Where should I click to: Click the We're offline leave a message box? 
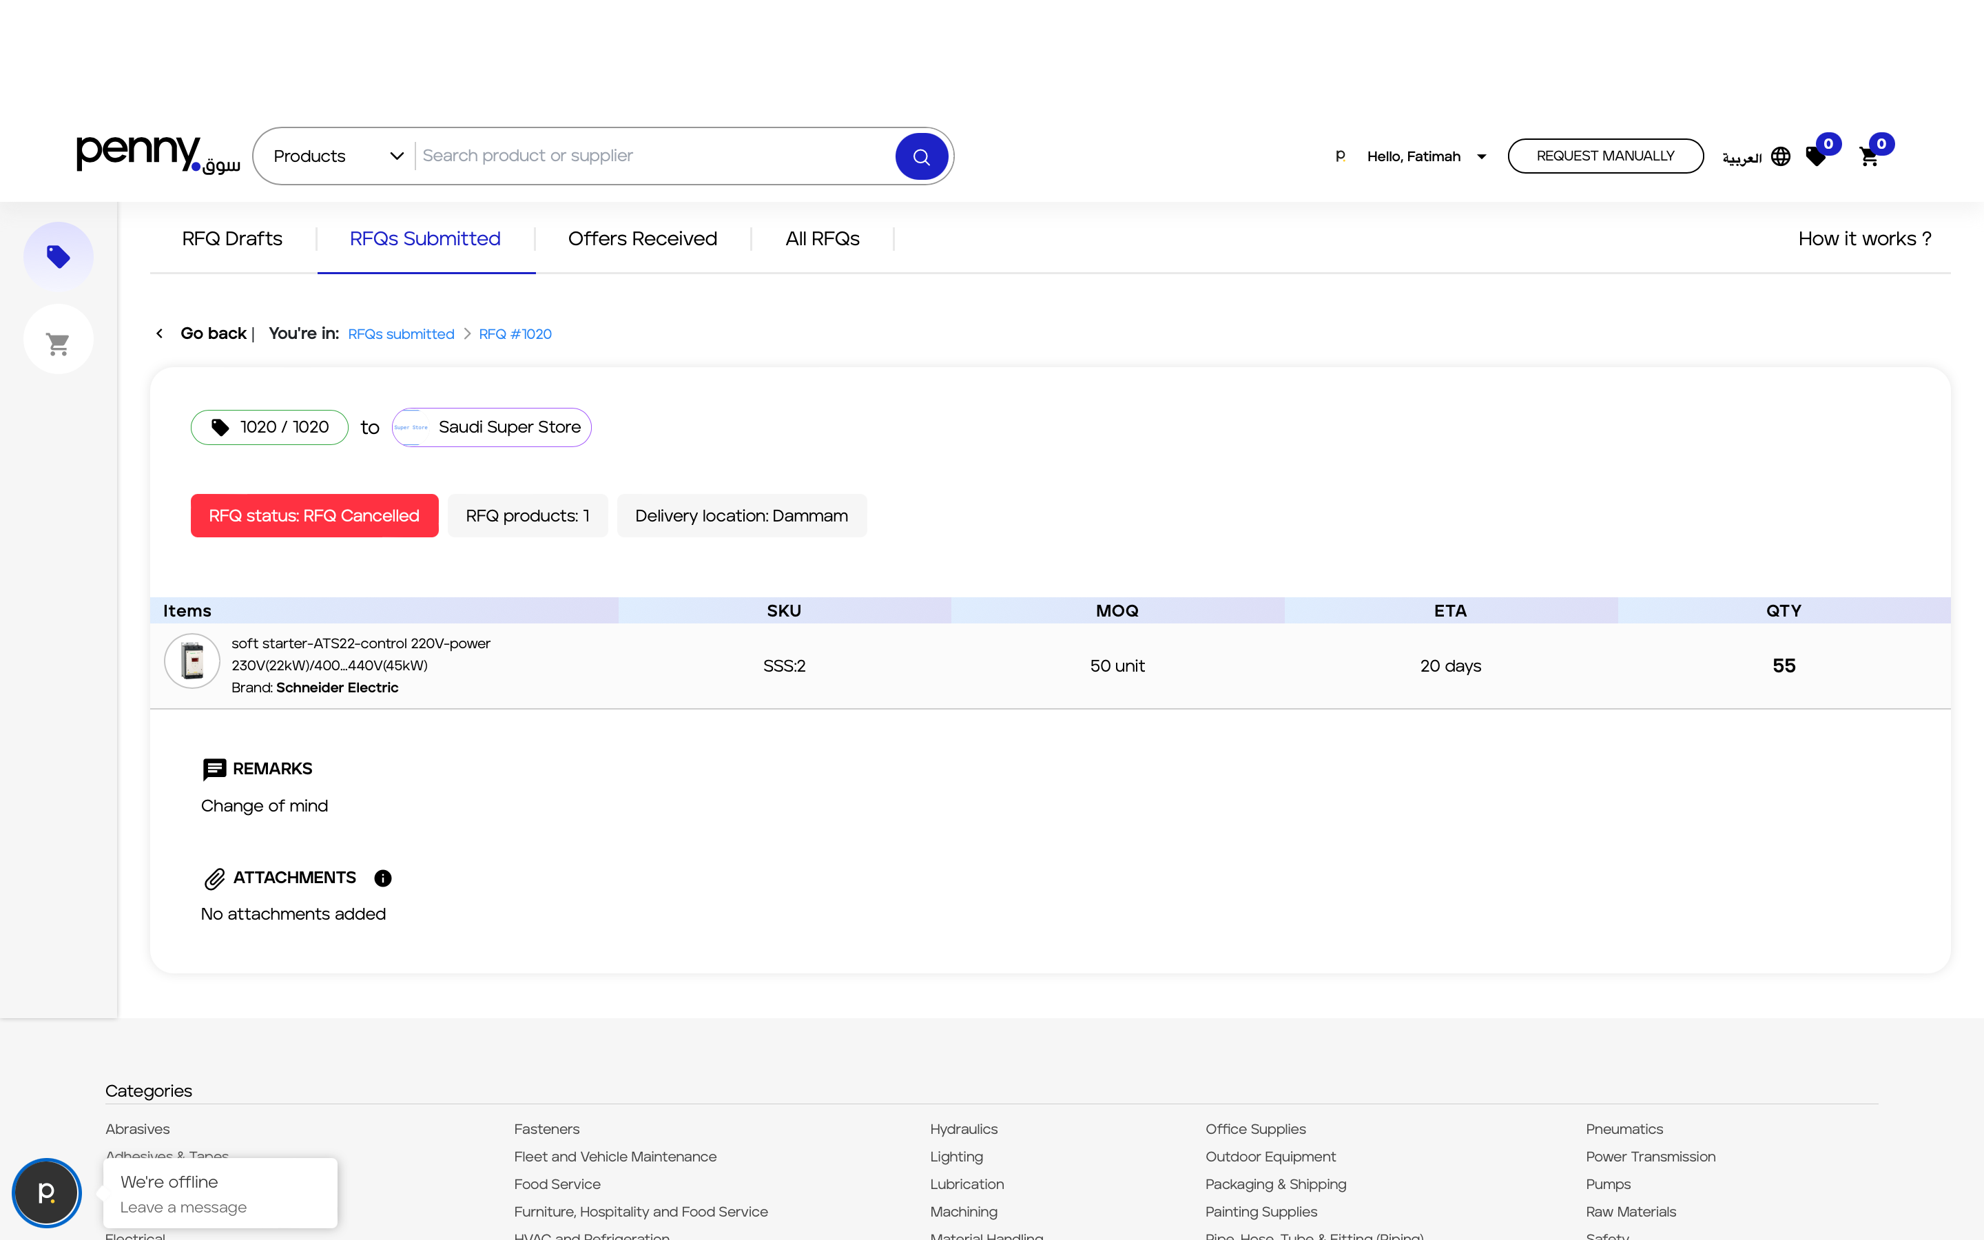220,1193
